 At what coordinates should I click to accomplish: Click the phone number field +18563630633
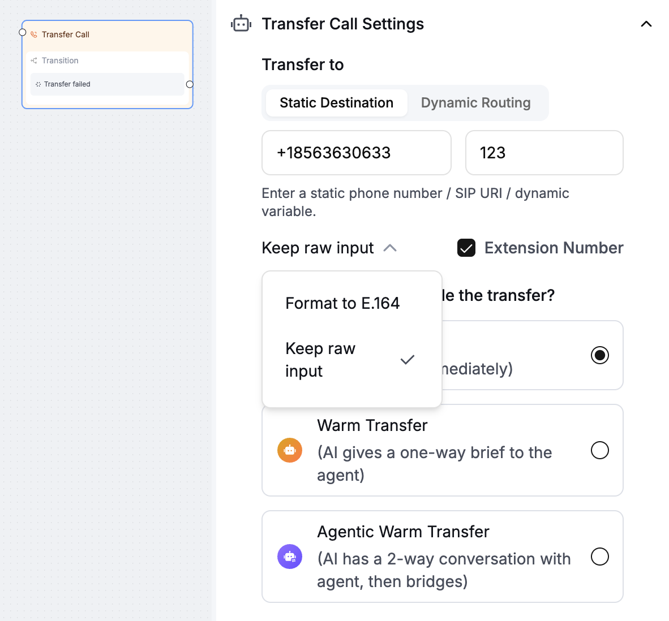click(356, 153)
